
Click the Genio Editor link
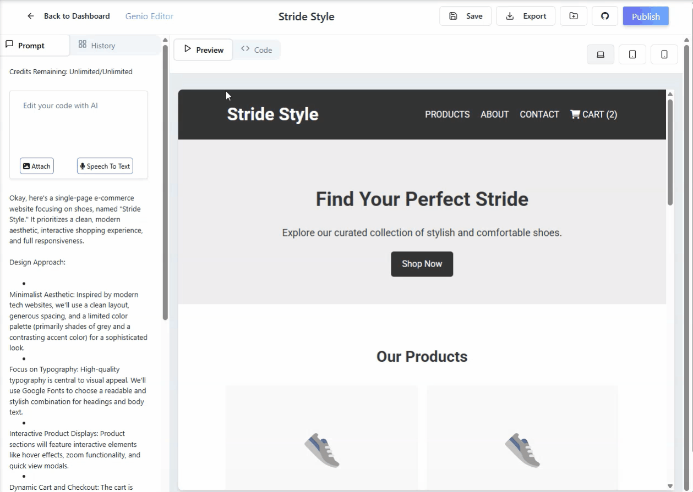click(x=149, y=16)
